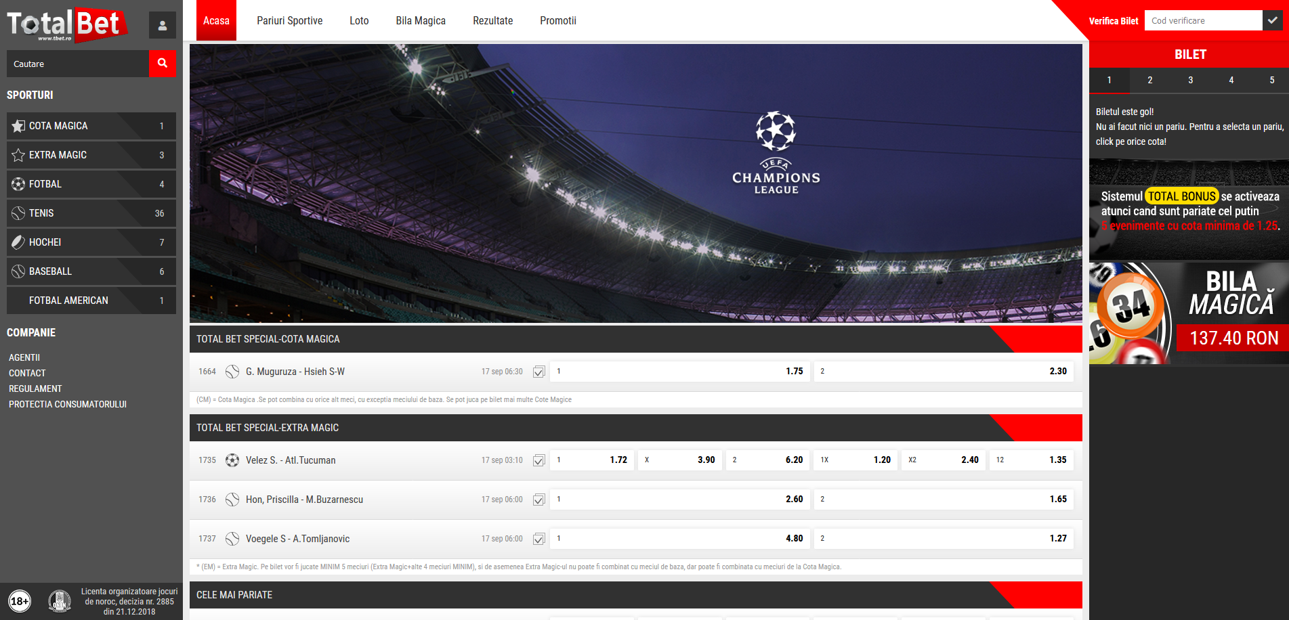This screenshot has width=1289, height=620.
Task: Select draw odds 3.90 for Velez match
Action: (679, 460)
